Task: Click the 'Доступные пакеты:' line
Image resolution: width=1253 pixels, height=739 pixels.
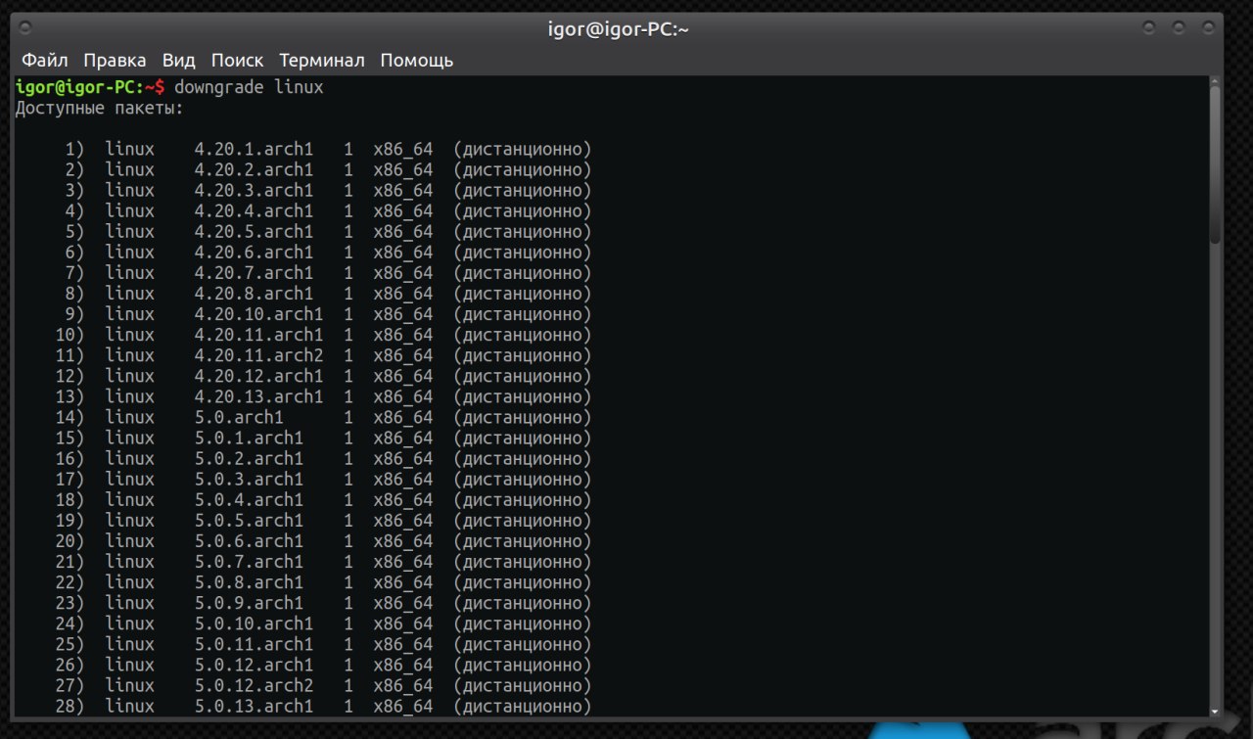Action: [x=100, y=108]
